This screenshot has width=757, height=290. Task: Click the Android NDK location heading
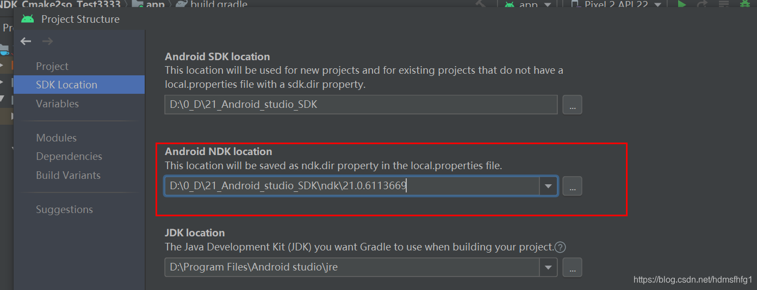coord(219,151)
